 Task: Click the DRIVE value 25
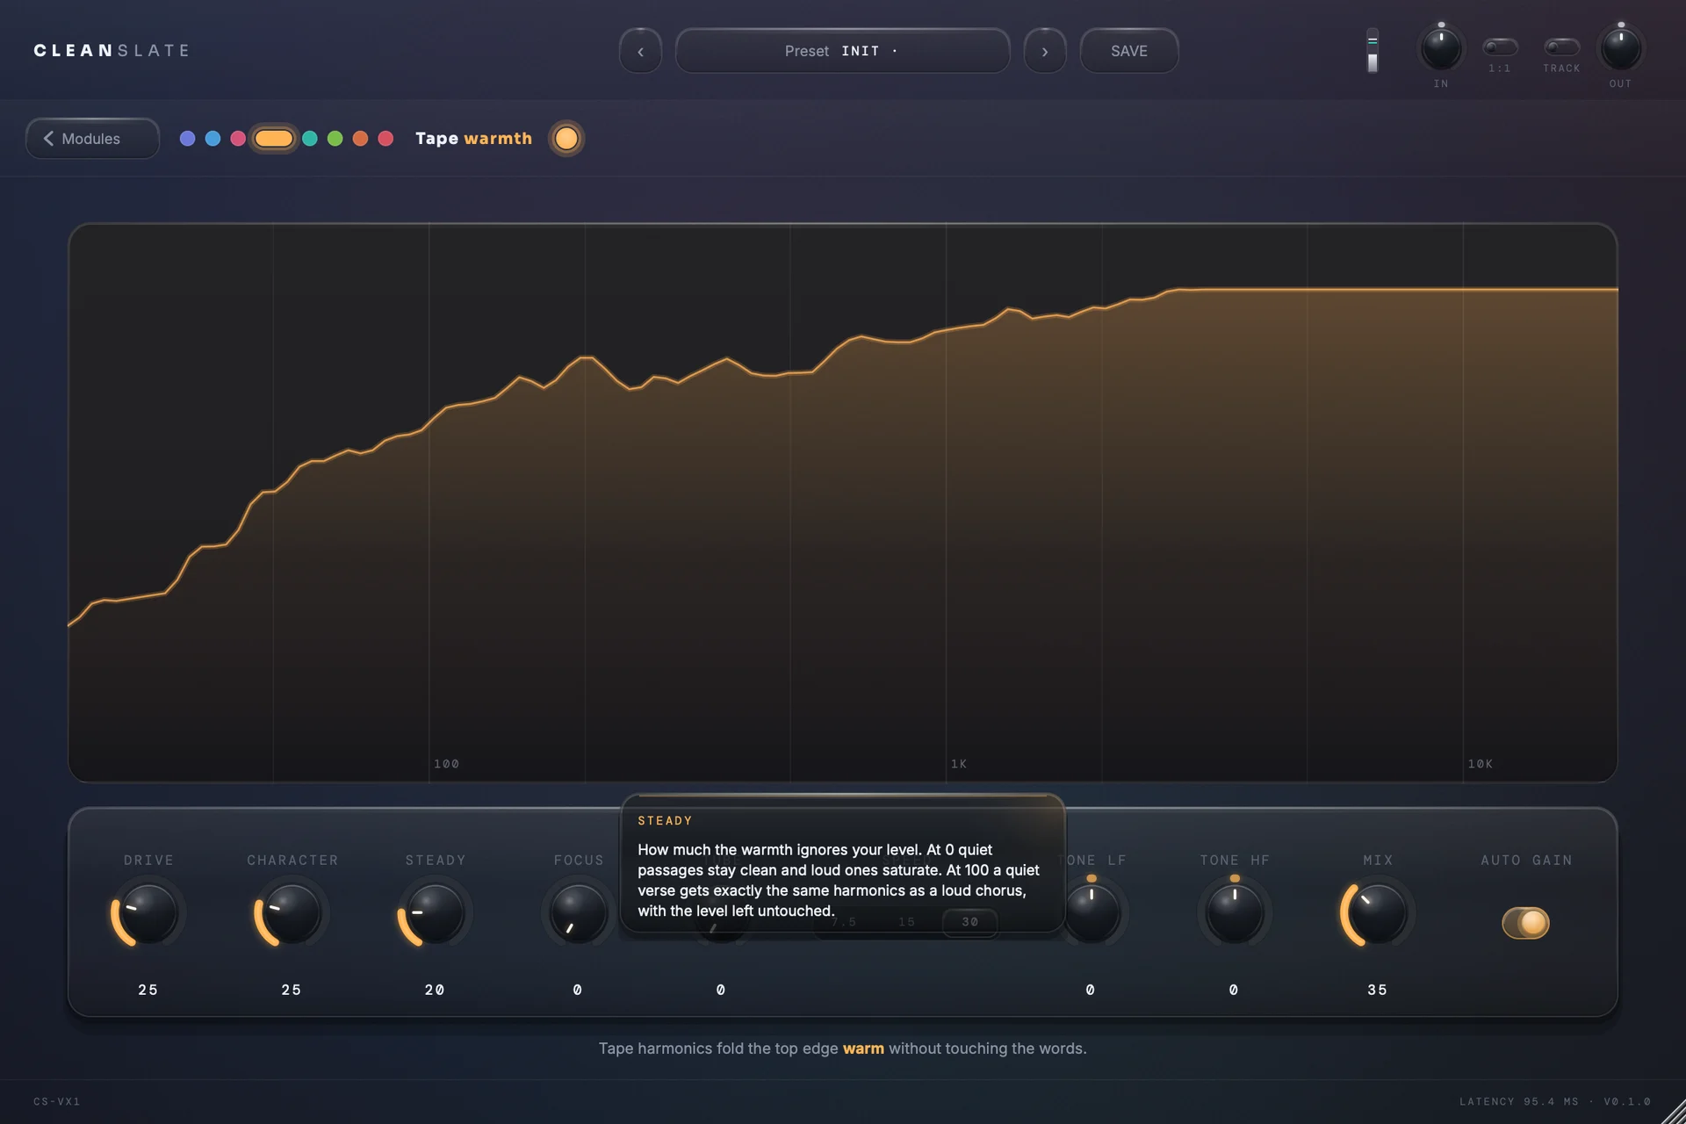[148, 990]
